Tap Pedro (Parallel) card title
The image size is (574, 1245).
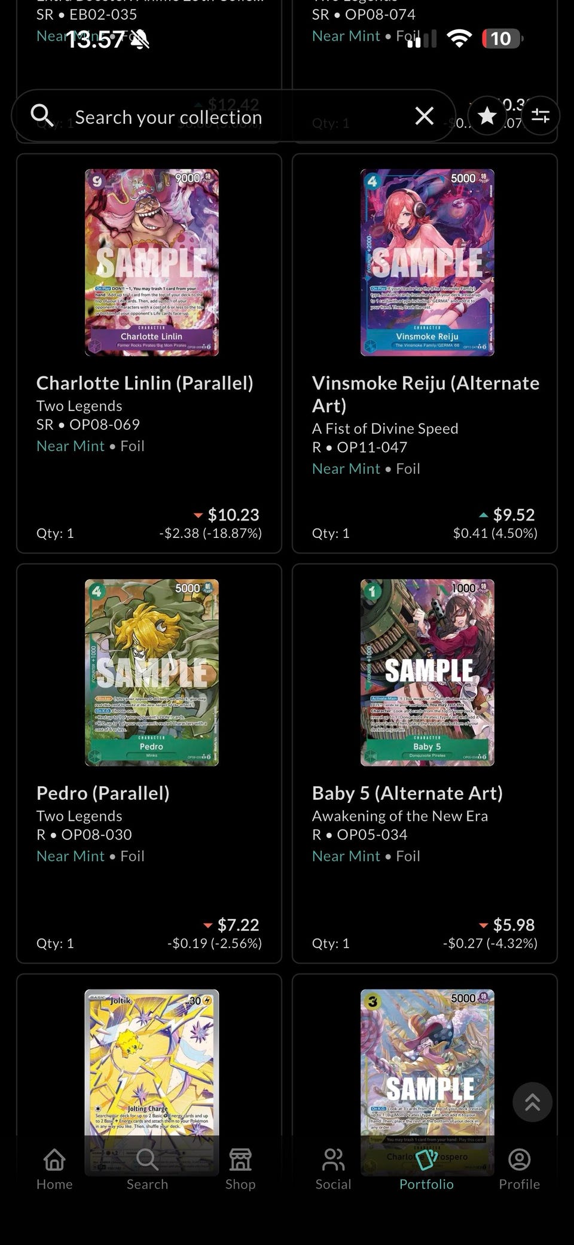click(x=103, y=793)
